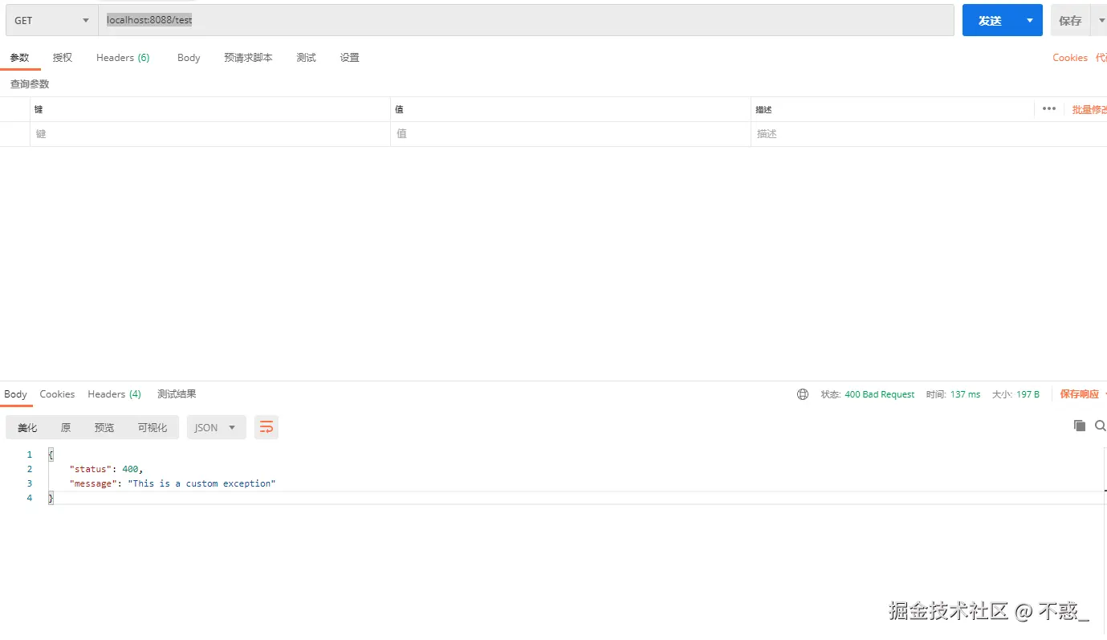Image resolution: width=1107 pixels, height=640 pixels.
Task: Click the 400 Bad Request status text
Action: [880, 394]
